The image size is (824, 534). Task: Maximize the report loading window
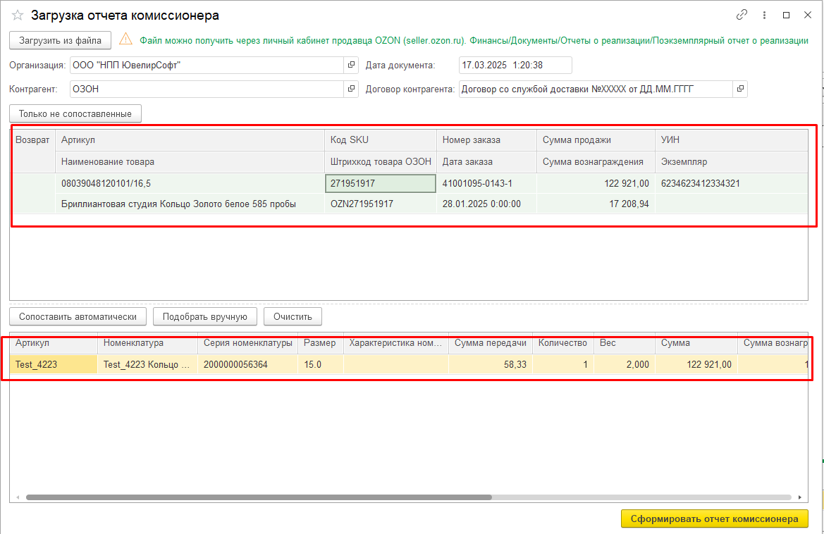(786, 15)
